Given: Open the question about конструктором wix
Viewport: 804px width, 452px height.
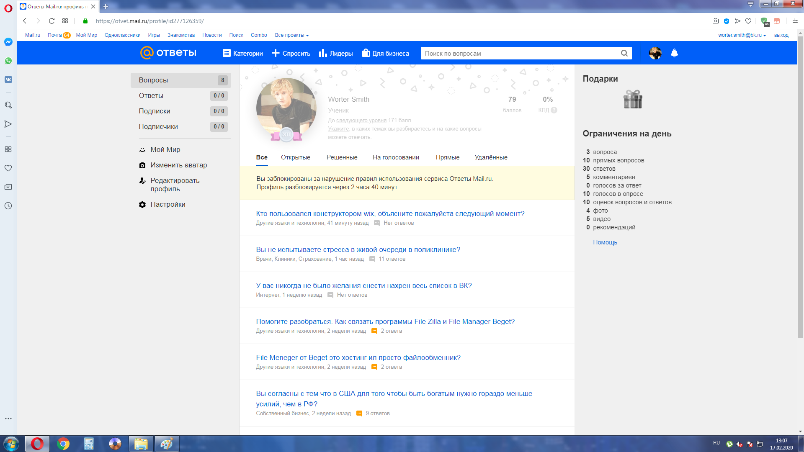Looking at the screenshot, I should click(x=390, y=214).
